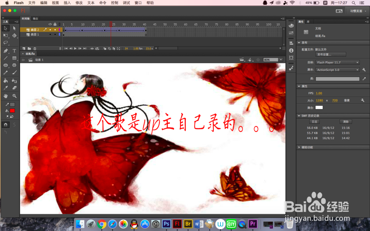Image resolution: width=370 pixels, height=231 pixels.
Task: Open the stroke color swatch
Action: pos(12,105)
